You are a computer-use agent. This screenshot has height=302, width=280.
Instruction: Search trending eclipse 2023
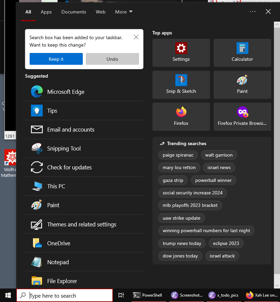[226, 243]
